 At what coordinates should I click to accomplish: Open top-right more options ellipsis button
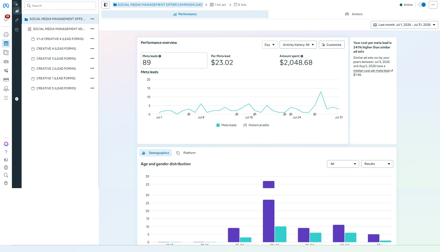433,5
